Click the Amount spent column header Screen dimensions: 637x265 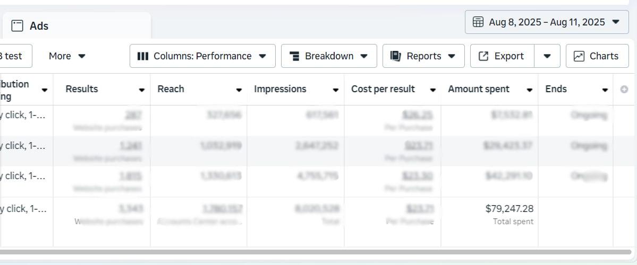[479, 89]
